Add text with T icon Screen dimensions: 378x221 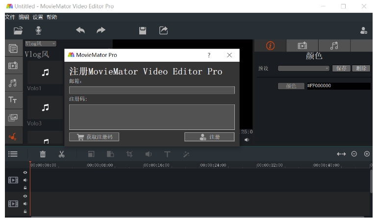167,154
